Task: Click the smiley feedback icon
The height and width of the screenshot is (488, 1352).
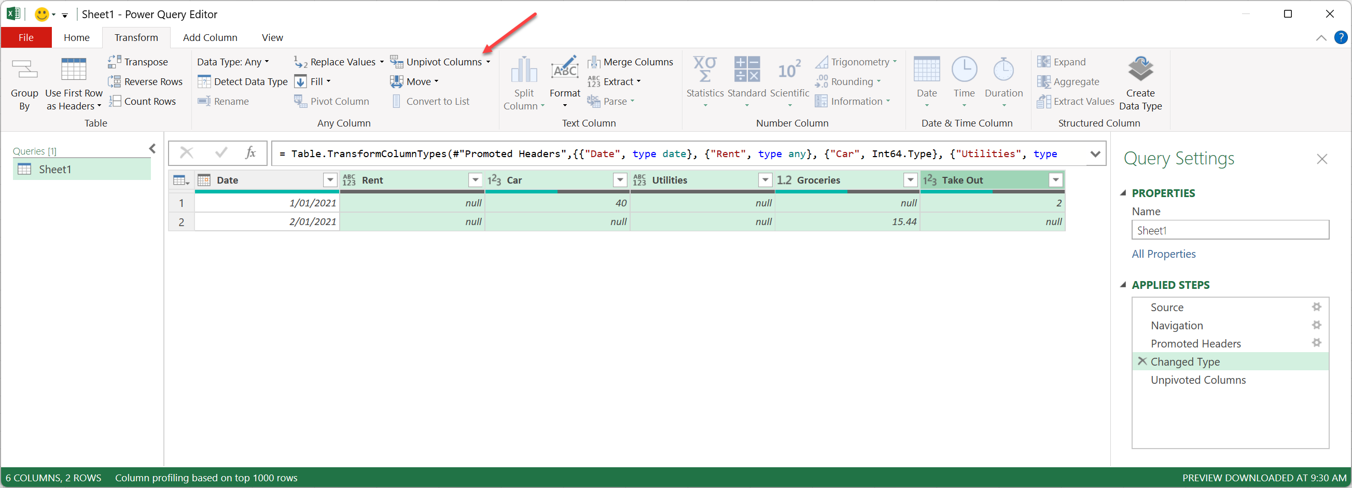Action: (x=41, y=14)
